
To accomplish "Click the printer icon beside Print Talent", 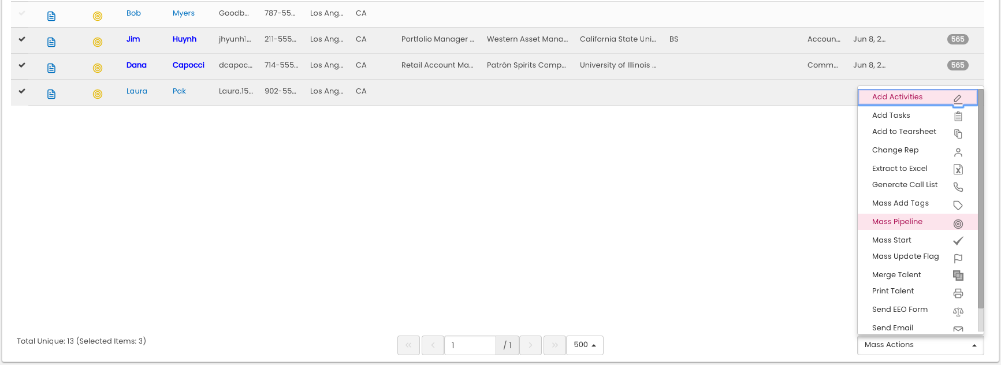I will point(958,293).
